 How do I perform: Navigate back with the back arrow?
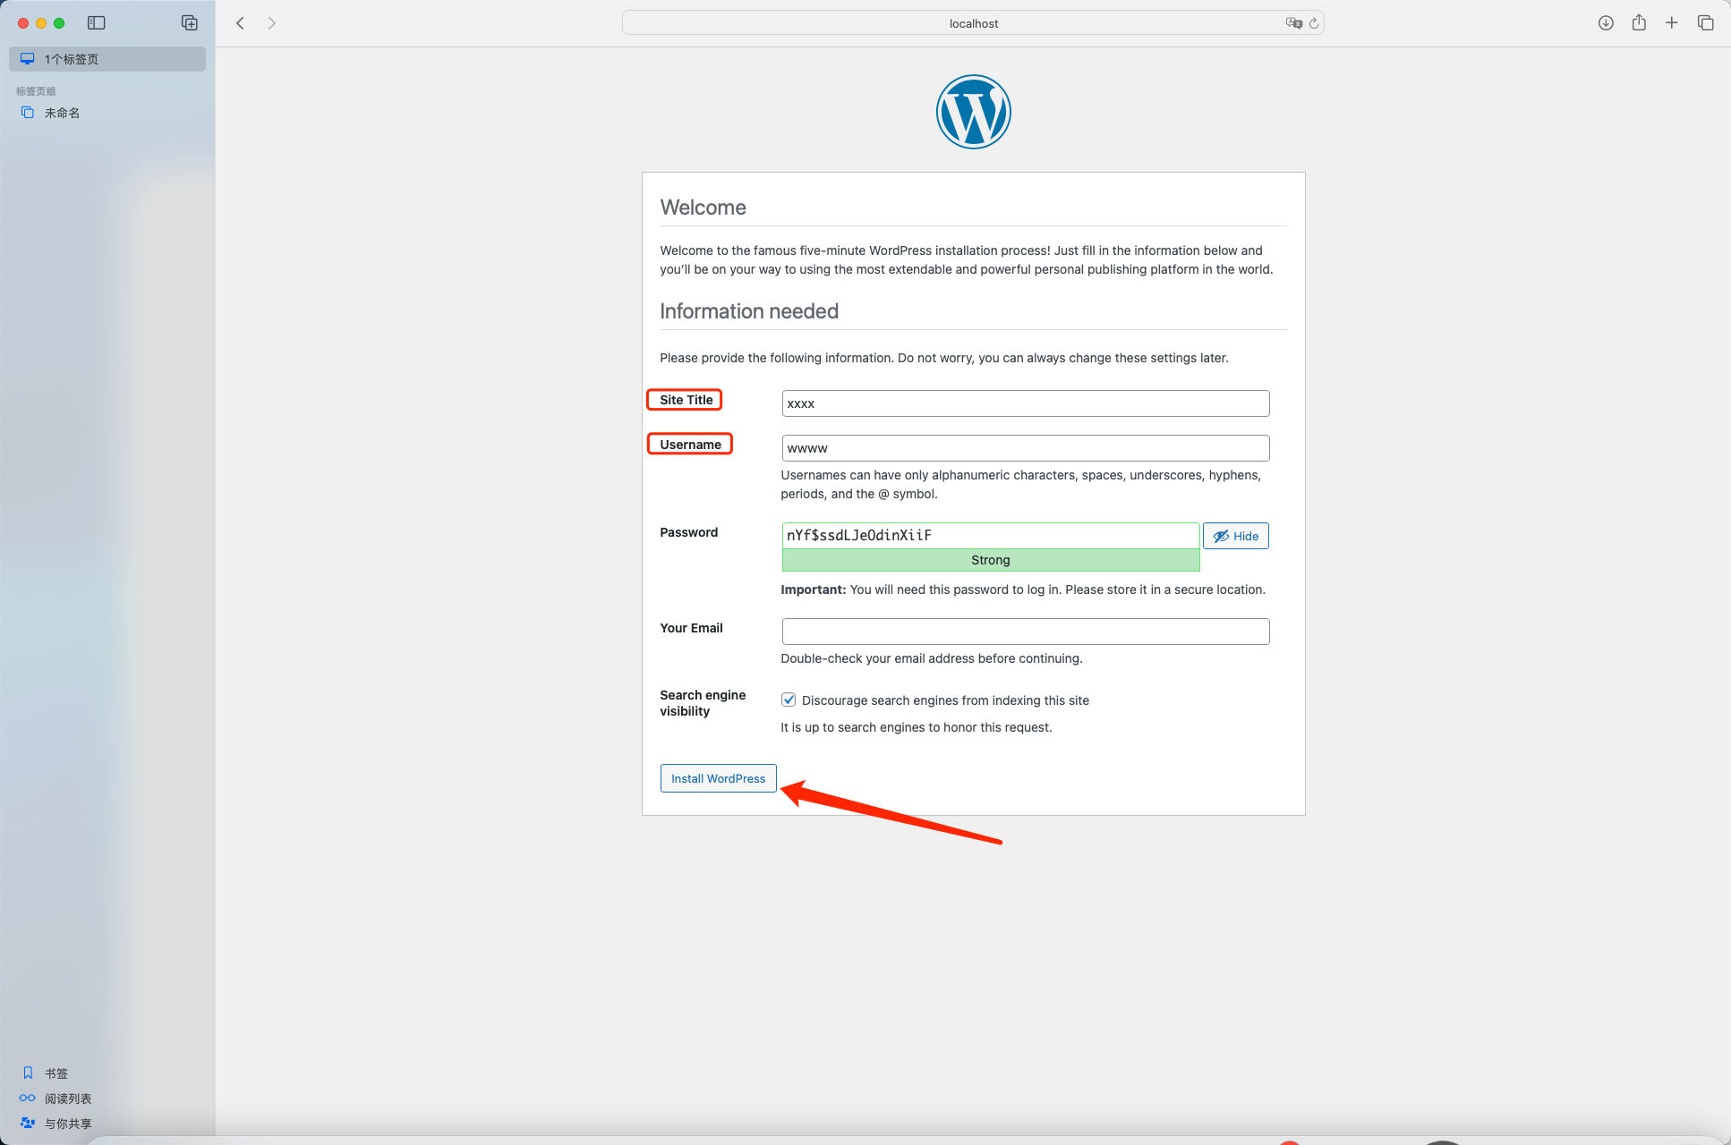(240, 22)
